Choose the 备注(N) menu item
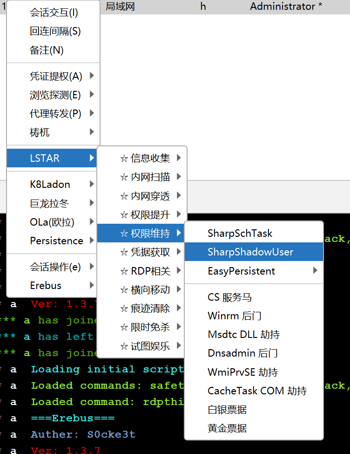The image size is (350, 454). [x=54, y=50]
